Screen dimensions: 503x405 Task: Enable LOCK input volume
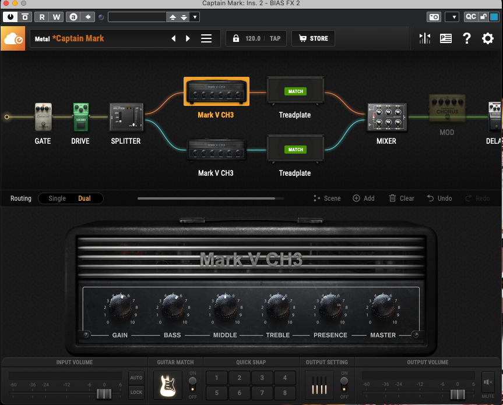[x=136, y=392]
